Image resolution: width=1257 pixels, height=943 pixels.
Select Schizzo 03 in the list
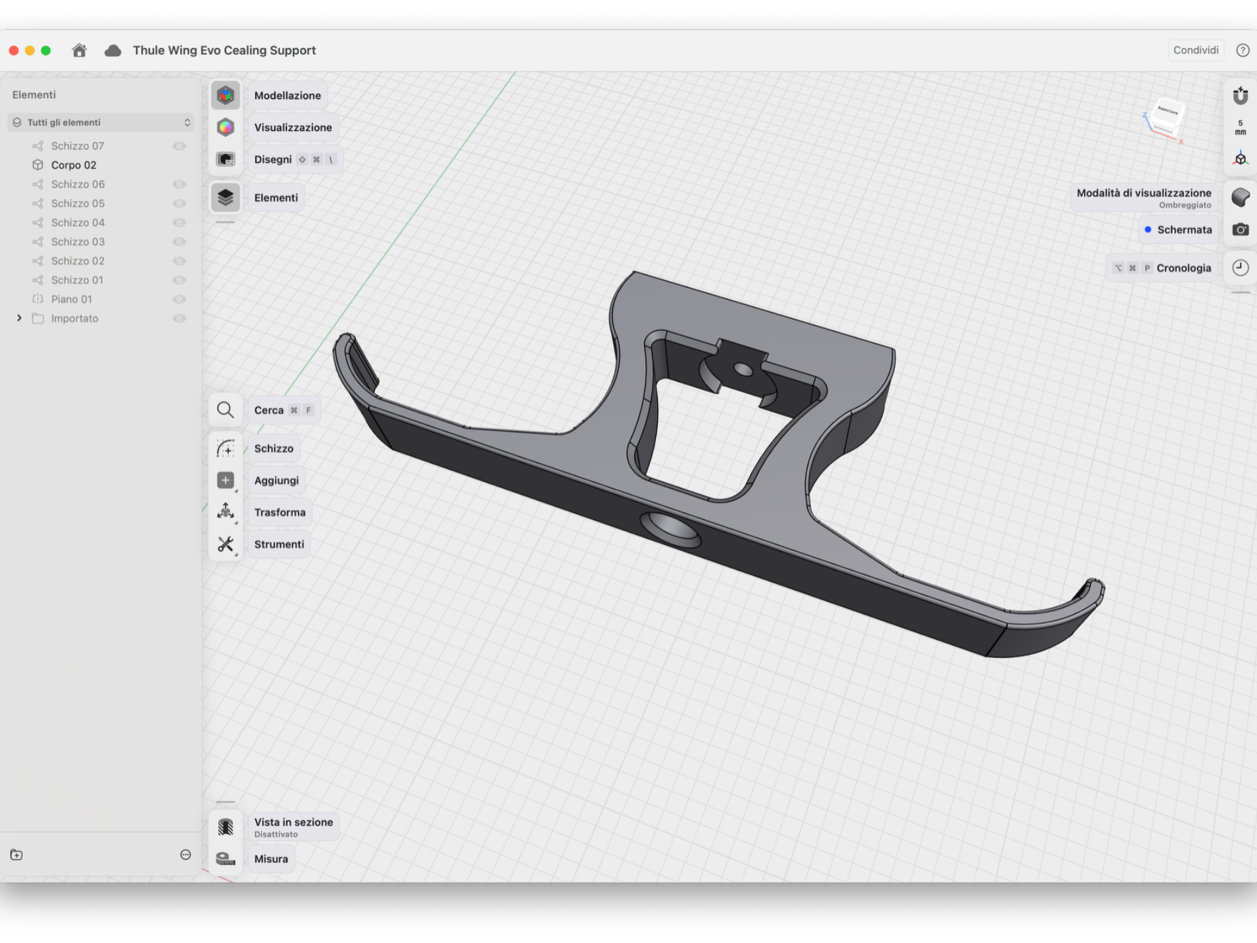(x=78, y=241)
